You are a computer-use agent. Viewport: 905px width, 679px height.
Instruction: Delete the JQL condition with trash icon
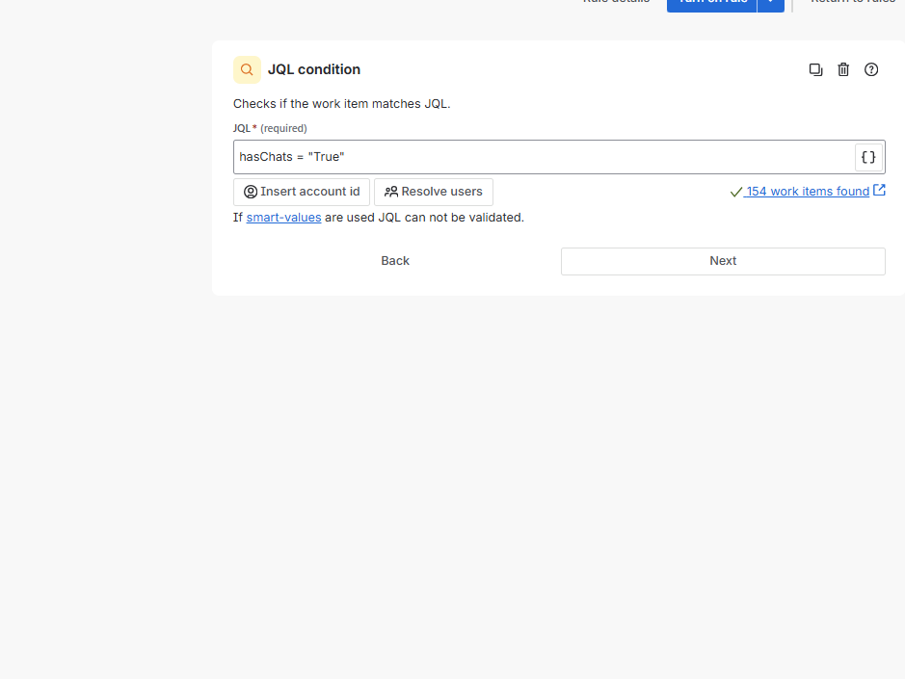(843, 69)
